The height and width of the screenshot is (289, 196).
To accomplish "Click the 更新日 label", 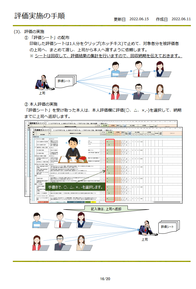I will coord(120,19).
